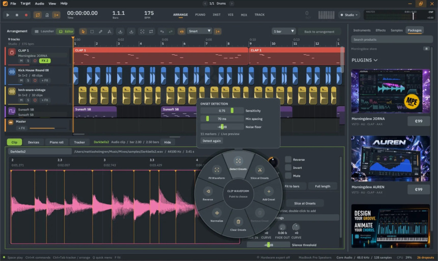The width and height of the screenshot is (438, 261).
Task: Edit the Darkbells2 clip name field
Action: pos(40,152)
